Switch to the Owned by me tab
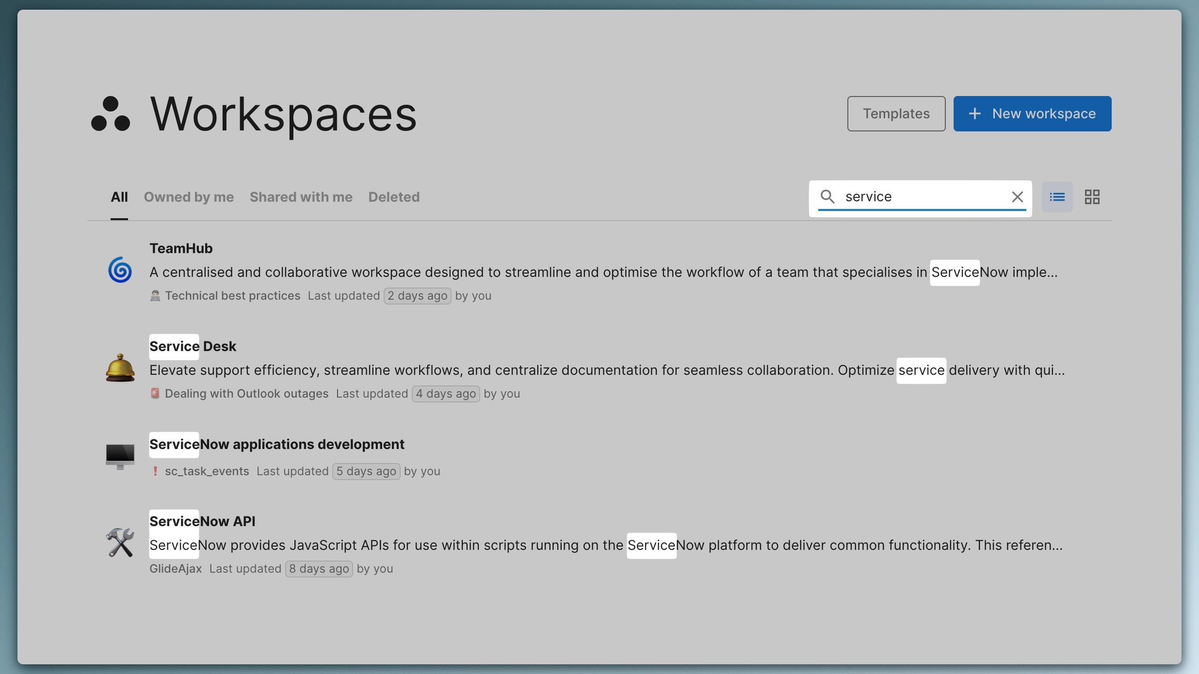The image size is (1199, 674). tap(188, 197)
